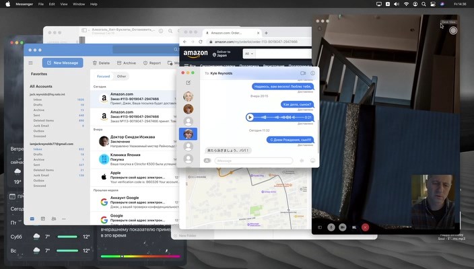Open the Apple verification email
Image resolution: width=474 pixels, height=269 pixels.
click(135, 178)
